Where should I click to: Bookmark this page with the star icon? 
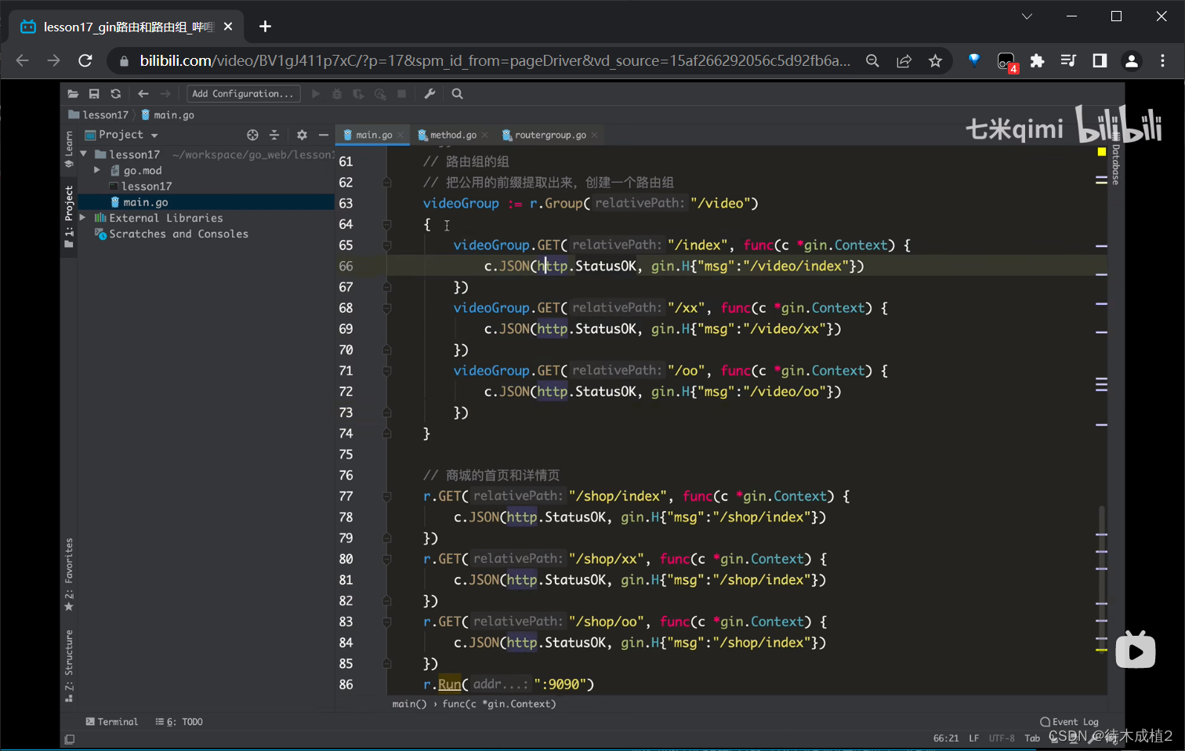[x=935, y=61]
